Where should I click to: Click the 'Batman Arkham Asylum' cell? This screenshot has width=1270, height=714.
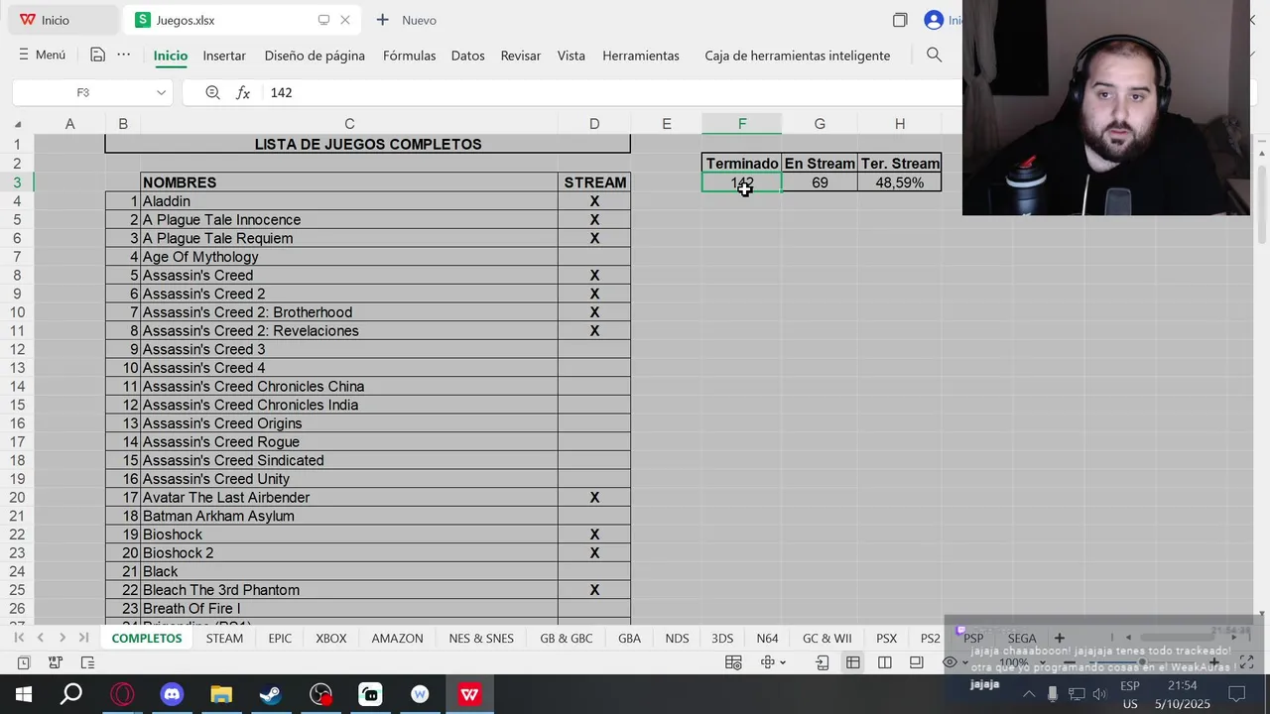[349, 516]
